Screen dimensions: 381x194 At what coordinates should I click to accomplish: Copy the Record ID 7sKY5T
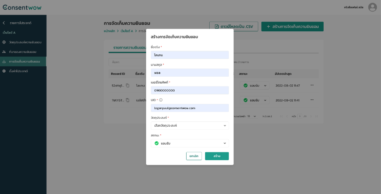coord(128,100)
